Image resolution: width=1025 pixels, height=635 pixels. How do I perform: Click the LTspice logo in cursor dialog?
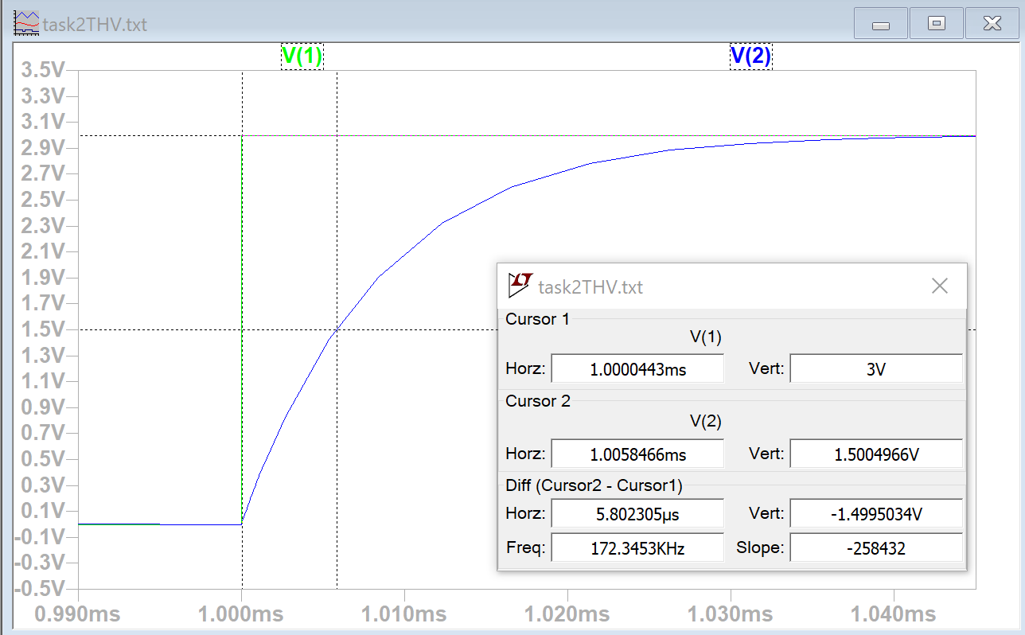click(520, 284)
